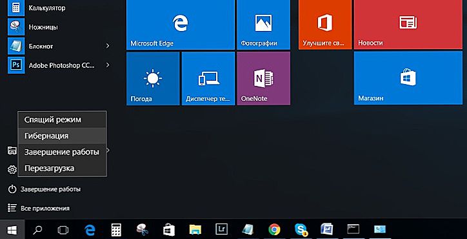Expand the Блокнот jump list arrow

point(108,46)
